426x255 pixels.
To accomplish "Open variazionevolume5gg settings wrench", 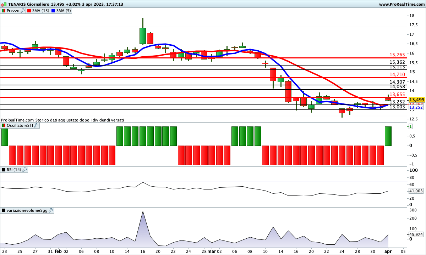I will point(51,210).
